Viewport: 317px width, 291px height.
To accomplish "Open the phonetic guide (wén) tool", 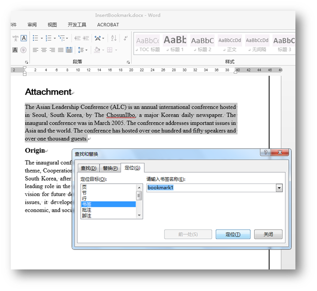I will point(15,38).
